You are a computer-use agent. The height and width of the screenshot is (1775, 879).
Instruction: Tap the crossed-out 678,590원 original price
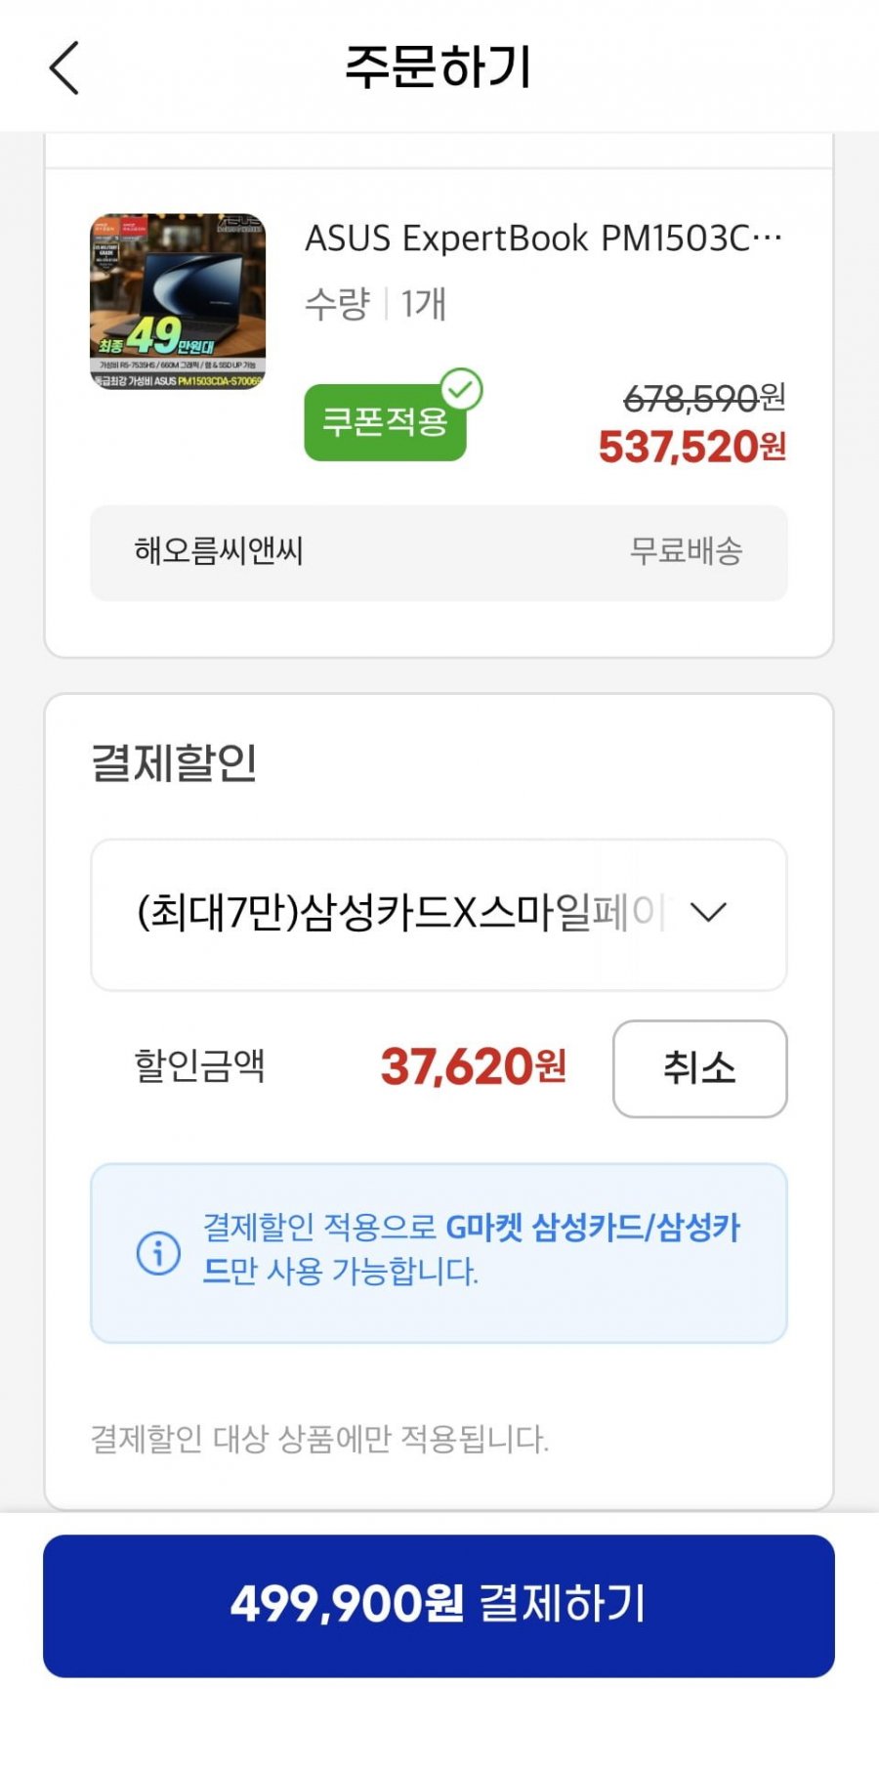[703, 398]
